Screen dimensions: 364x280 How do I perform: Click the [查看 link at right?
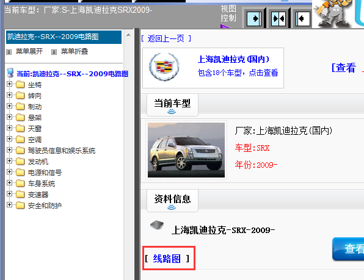pyautogui.click(x=344, y=68)
